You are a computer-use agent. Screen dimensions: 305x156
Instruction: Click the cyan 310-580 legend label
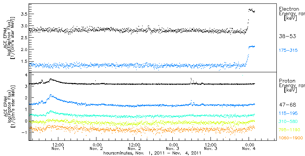(288, 122)
